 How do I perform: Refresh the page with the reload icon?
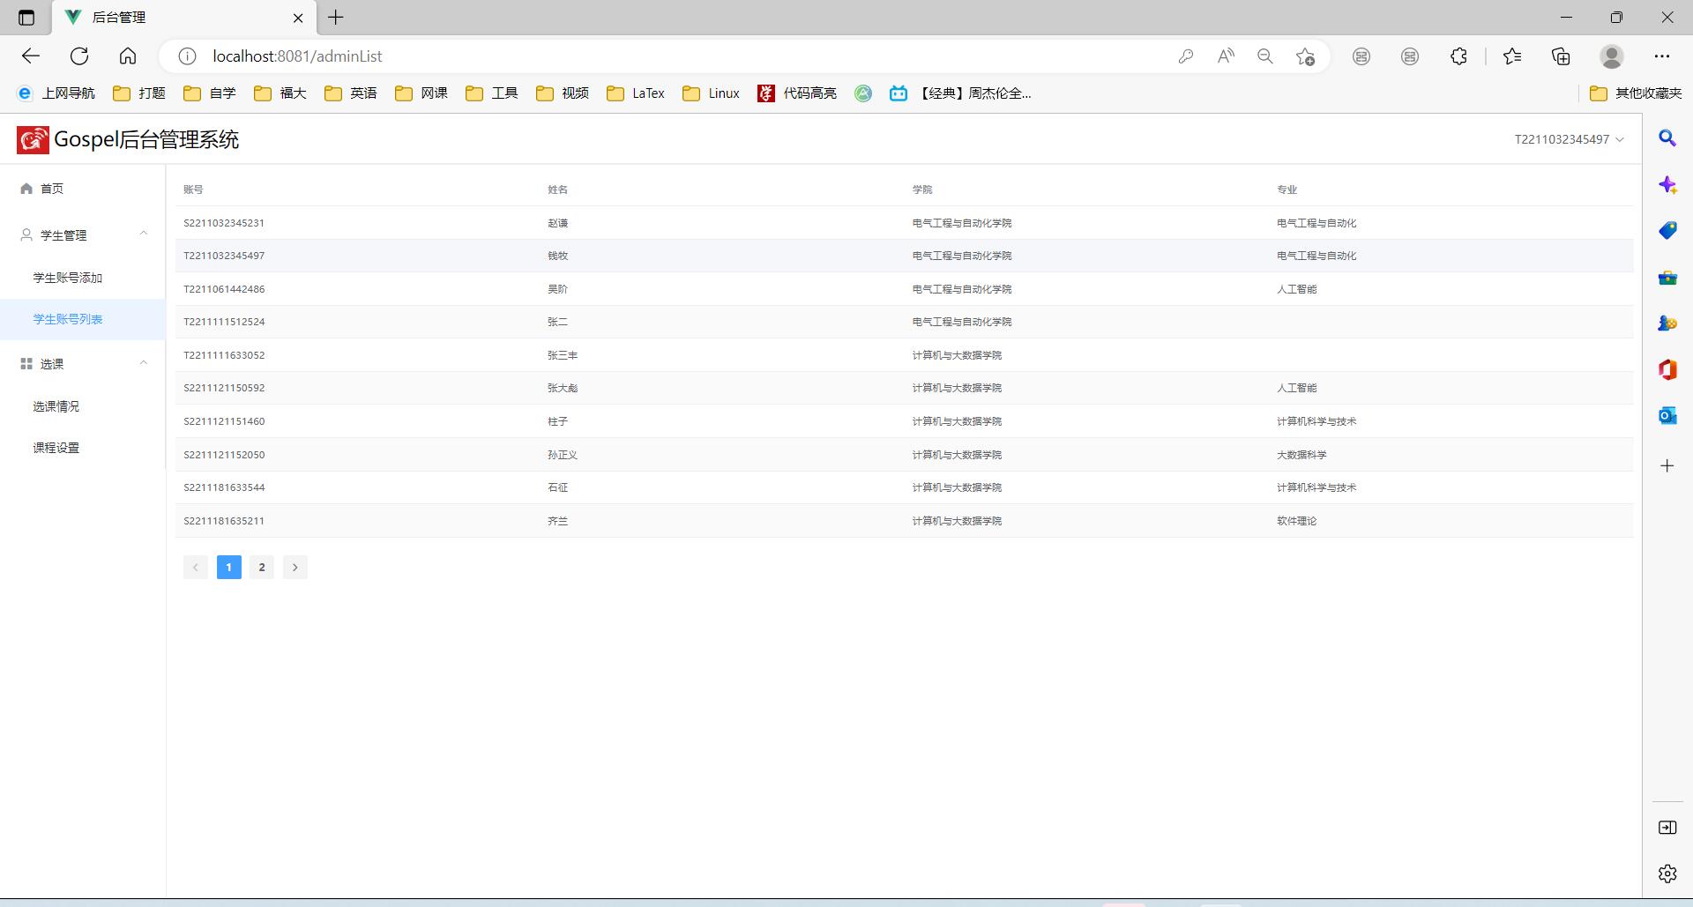click(79, 56)
